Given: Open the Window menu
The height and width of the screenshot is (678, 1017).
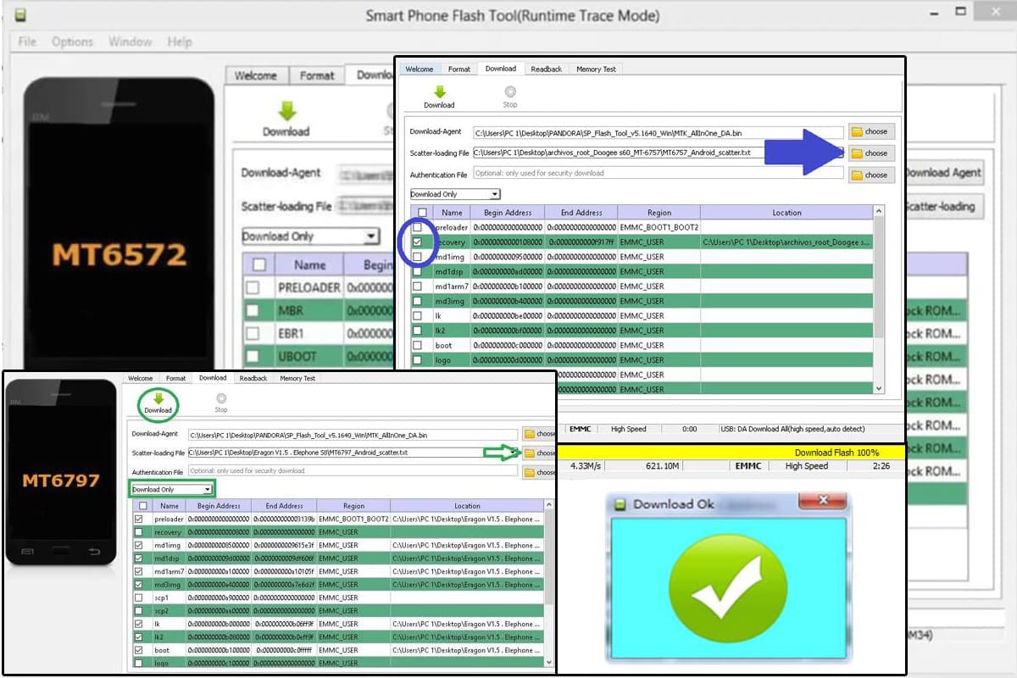Looking at the screenshot, I should click(130, 42).
